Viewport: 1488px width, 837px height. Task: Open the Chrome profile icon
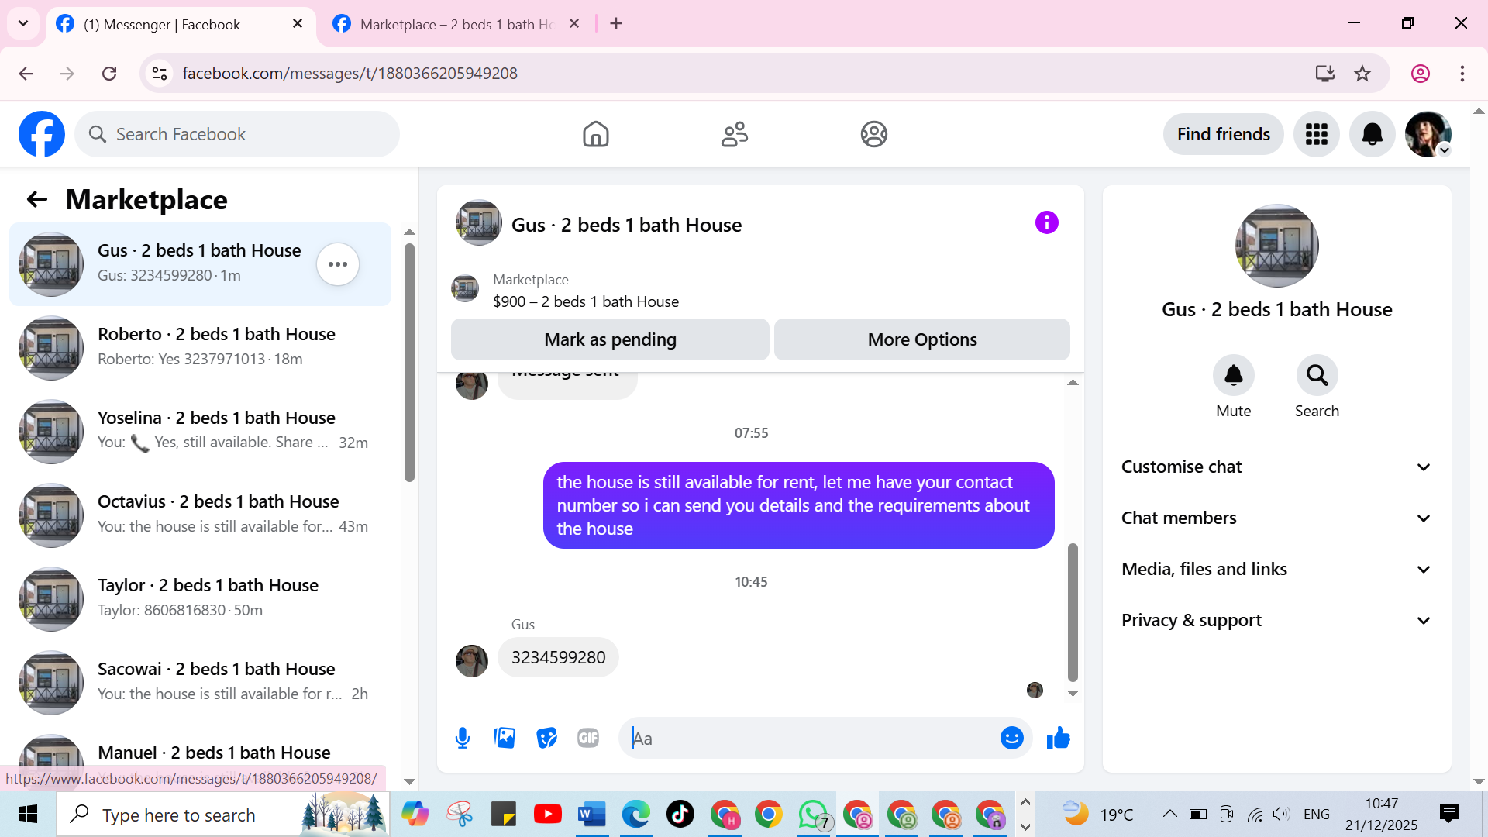[x=1420, y=74]
